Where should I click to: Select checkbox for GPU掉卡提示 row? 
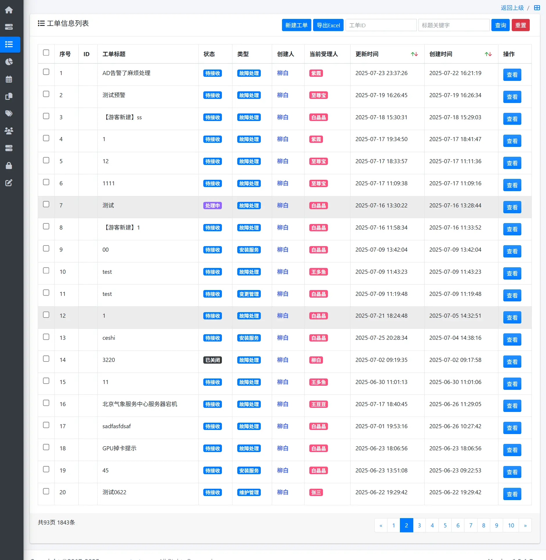point(46,447)
